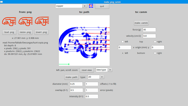188x106 pixels.
Task: Click the 'to: camm' heading
Action: (141, 12)
